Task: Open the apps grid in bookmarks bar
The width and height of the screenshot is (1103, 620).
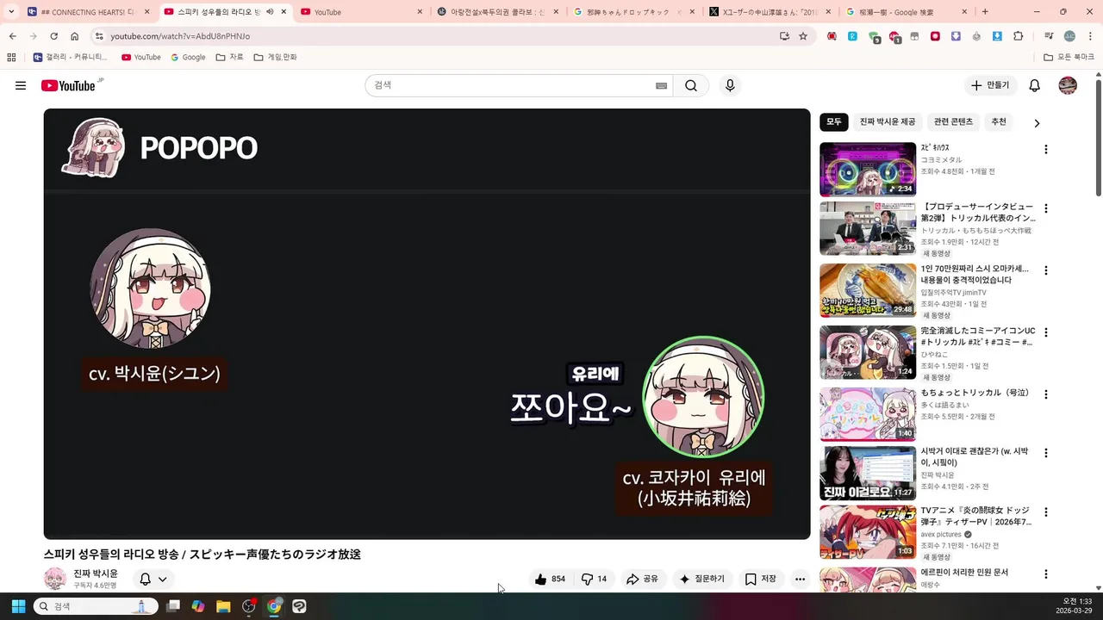Action: (11, 57)
